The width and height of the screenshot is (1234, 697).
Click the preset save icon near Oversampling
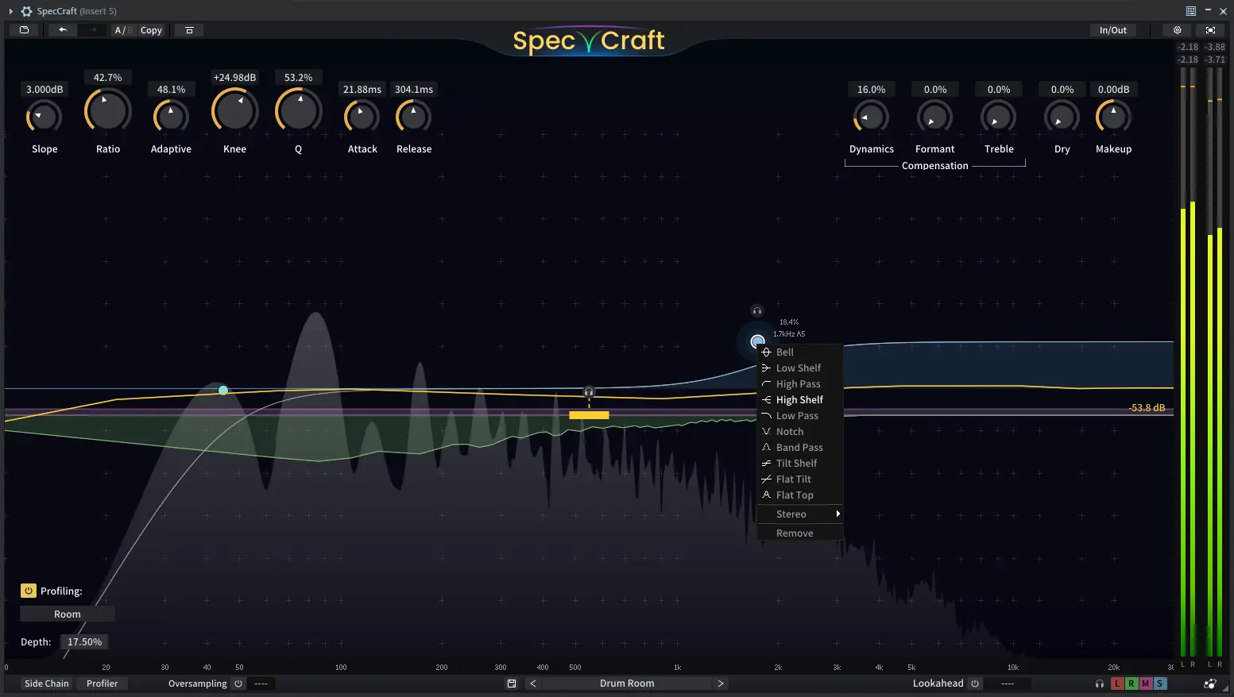[x=511, y=683]
